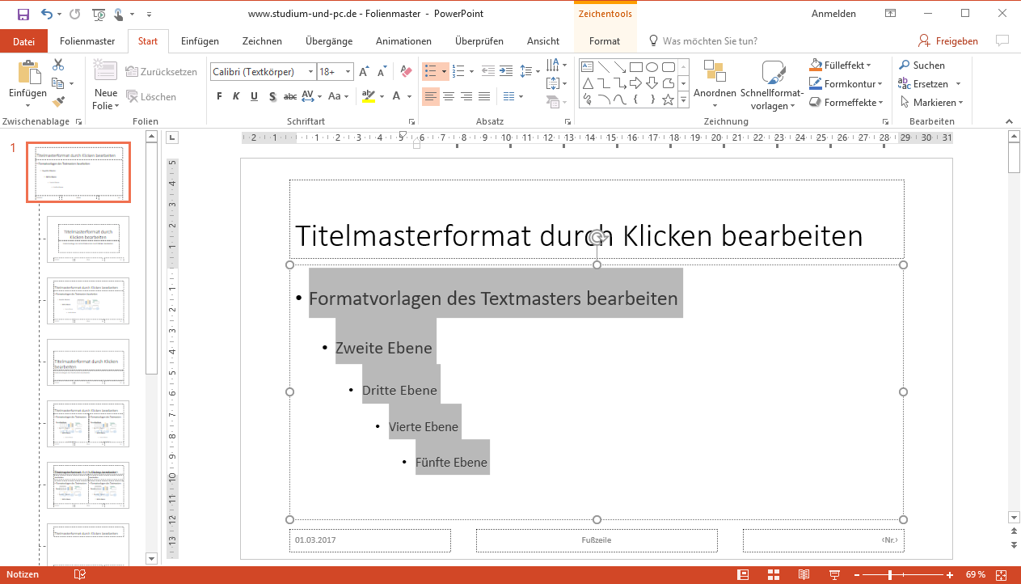Increase list indent level
Image resolution: width=1021 pixels, height=584 pixels.
tap(506, 72)
